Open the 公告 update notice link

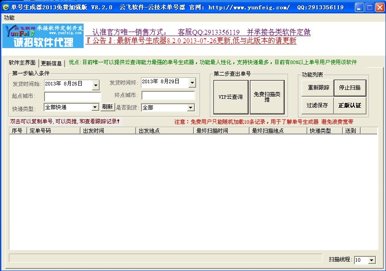coord(191,40)
